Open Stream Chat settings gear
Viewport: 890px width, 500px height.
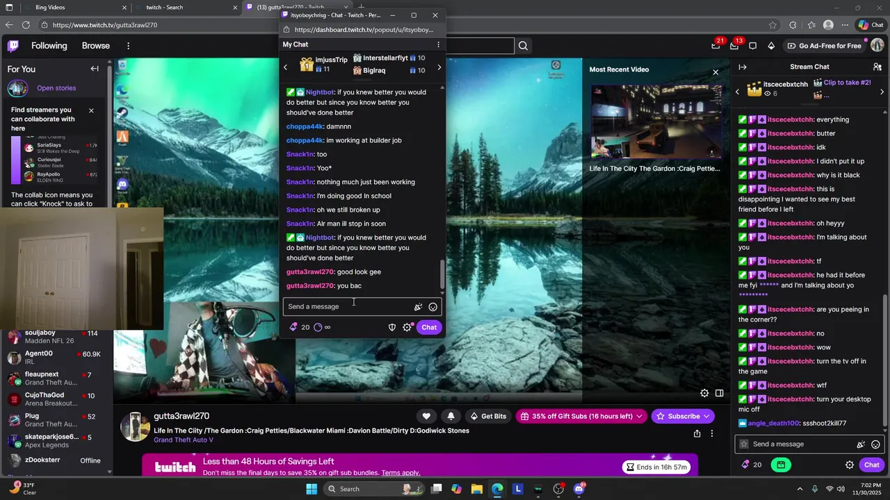tap(850, 465)
